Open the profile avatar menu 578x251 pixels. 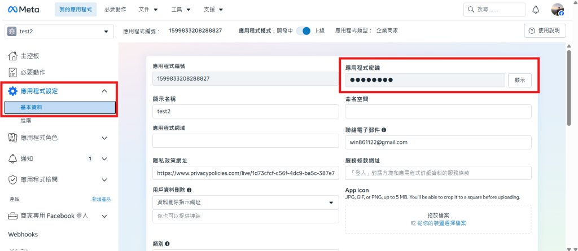557,10
